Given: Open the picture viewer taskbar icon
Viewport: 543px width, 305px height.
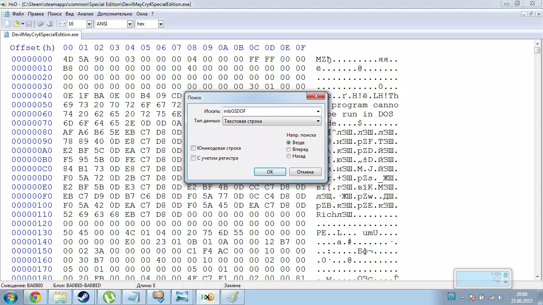Looking at the screenshot, I should pyautogui.click(x=183, y=297).
